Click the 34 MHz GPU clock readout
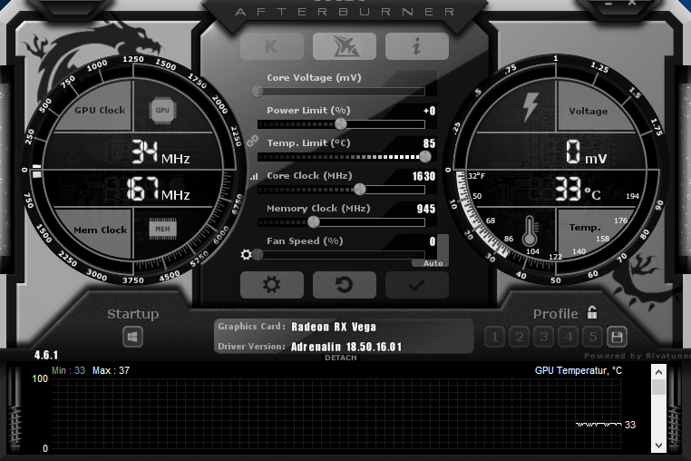The height and width of the screenshot is (461, 691). pos(161,152)
